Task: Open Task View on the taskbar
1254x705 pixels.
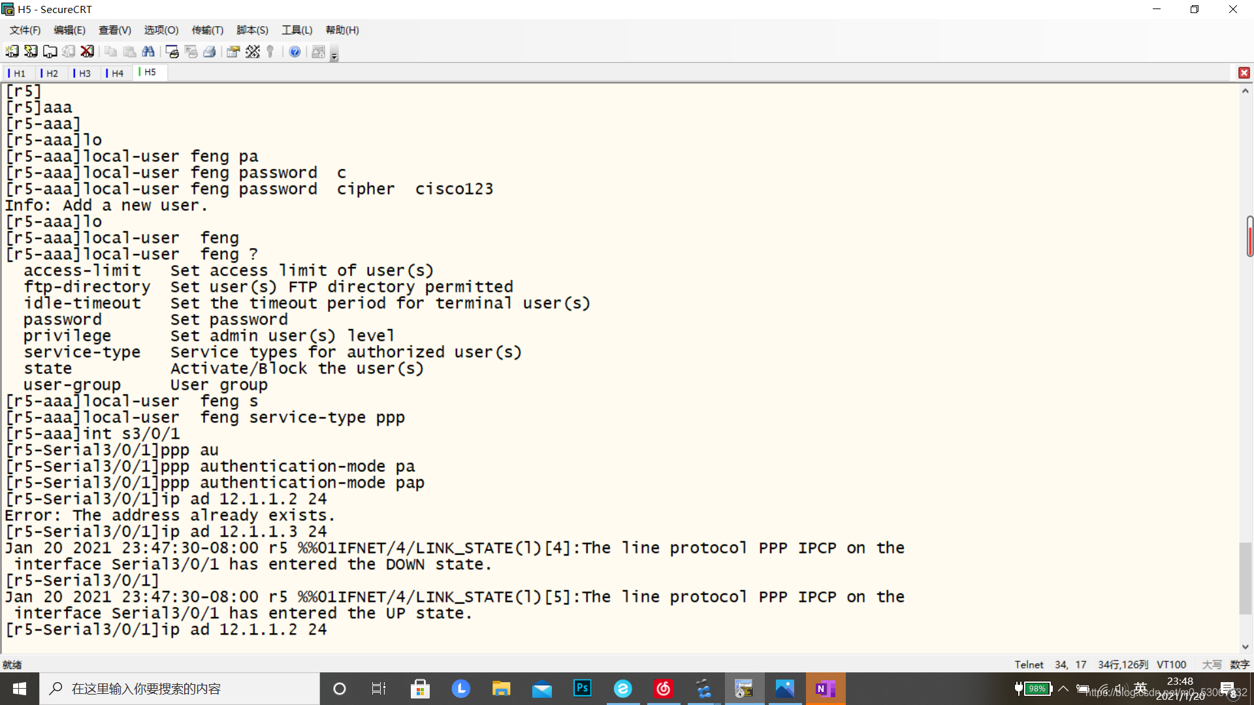Action: click(379, 689)
